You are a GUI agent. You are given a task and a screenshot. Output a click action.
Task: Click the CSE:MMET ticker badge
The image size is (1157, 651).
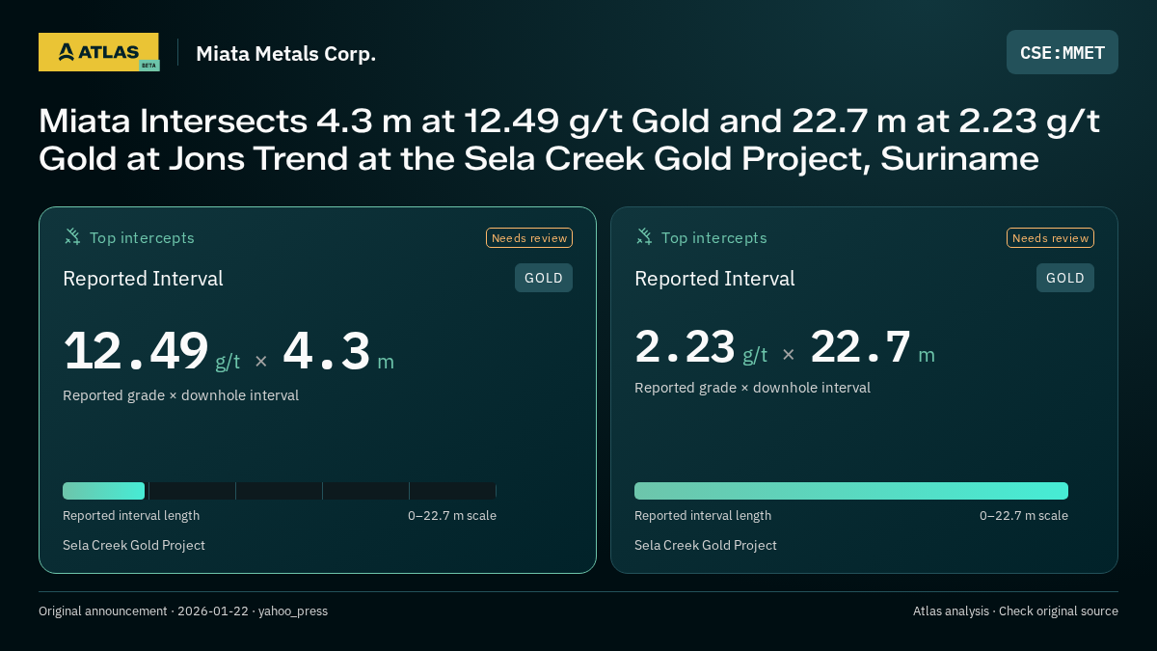(x=1063, y=52)
